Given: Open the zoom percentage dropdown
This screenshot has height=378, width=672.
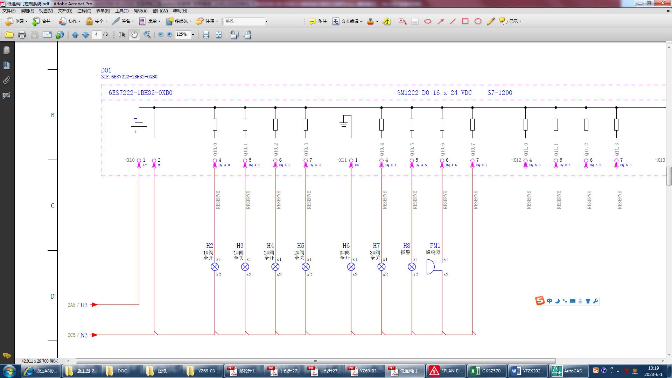Looking at the screenshot, I should (193, 35).
